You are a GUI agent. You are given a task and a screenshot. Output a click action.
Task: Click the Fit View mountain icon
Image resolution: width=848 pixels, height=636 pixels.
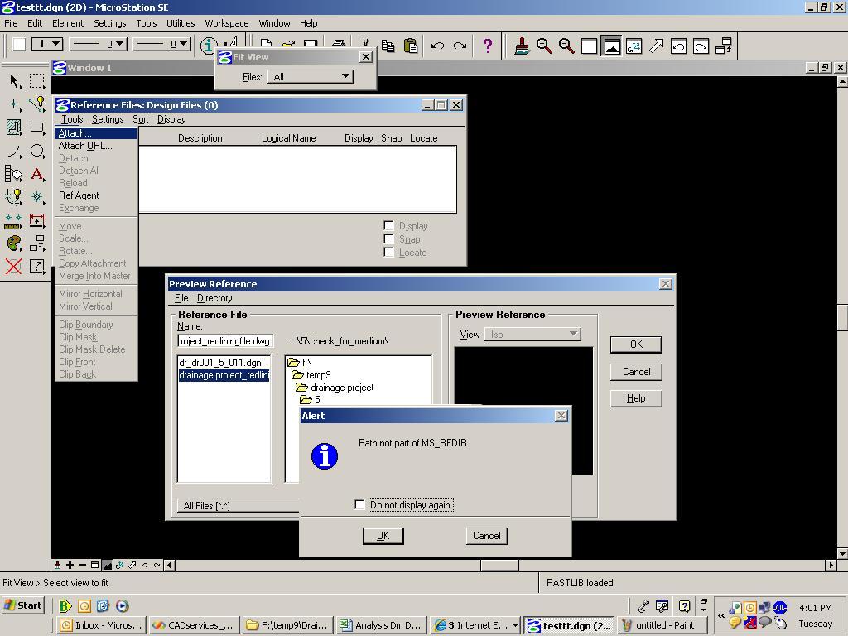pos(612,46)
